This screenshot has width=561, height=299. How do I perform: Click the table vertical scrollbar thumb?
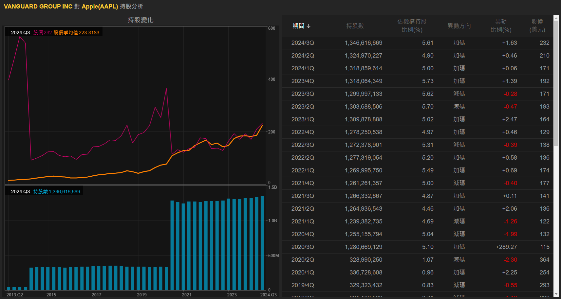(x=556, y=83)
